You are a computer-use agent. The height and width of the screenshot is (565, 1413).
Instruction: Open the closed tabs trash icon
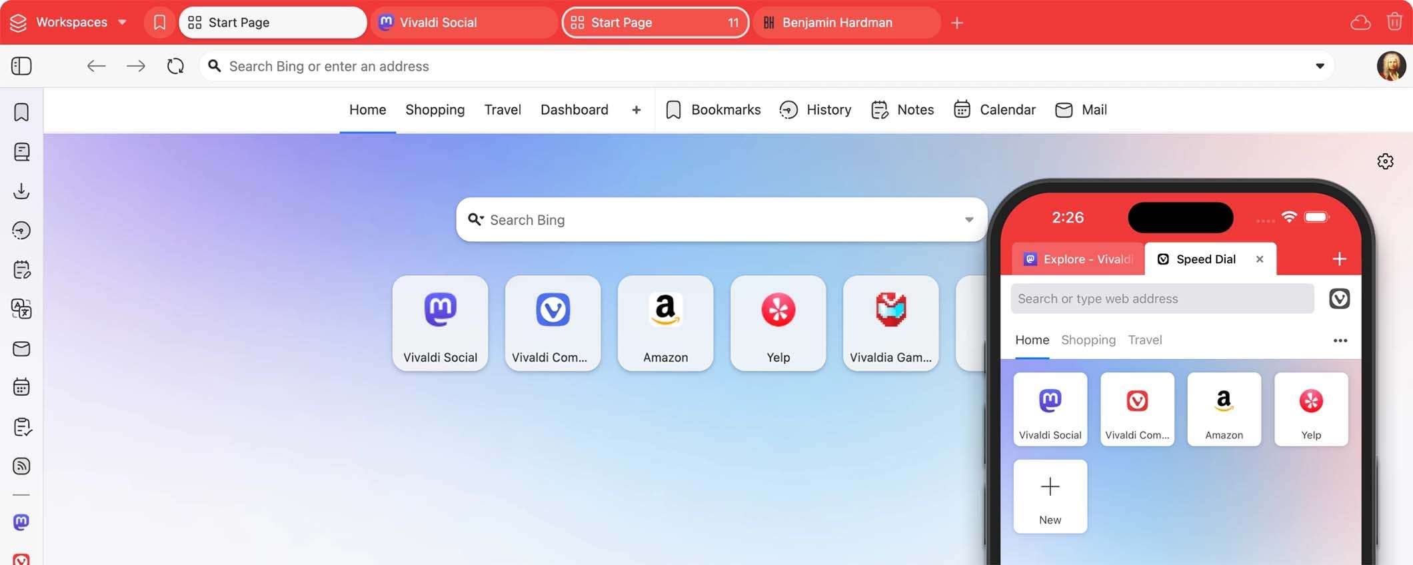[x=1394, y=22]
